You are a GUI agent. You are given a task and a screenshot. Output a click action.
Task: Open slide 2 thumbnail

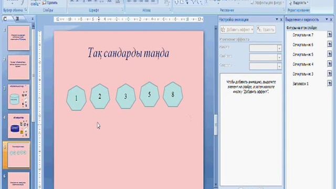tap(19, 67)
